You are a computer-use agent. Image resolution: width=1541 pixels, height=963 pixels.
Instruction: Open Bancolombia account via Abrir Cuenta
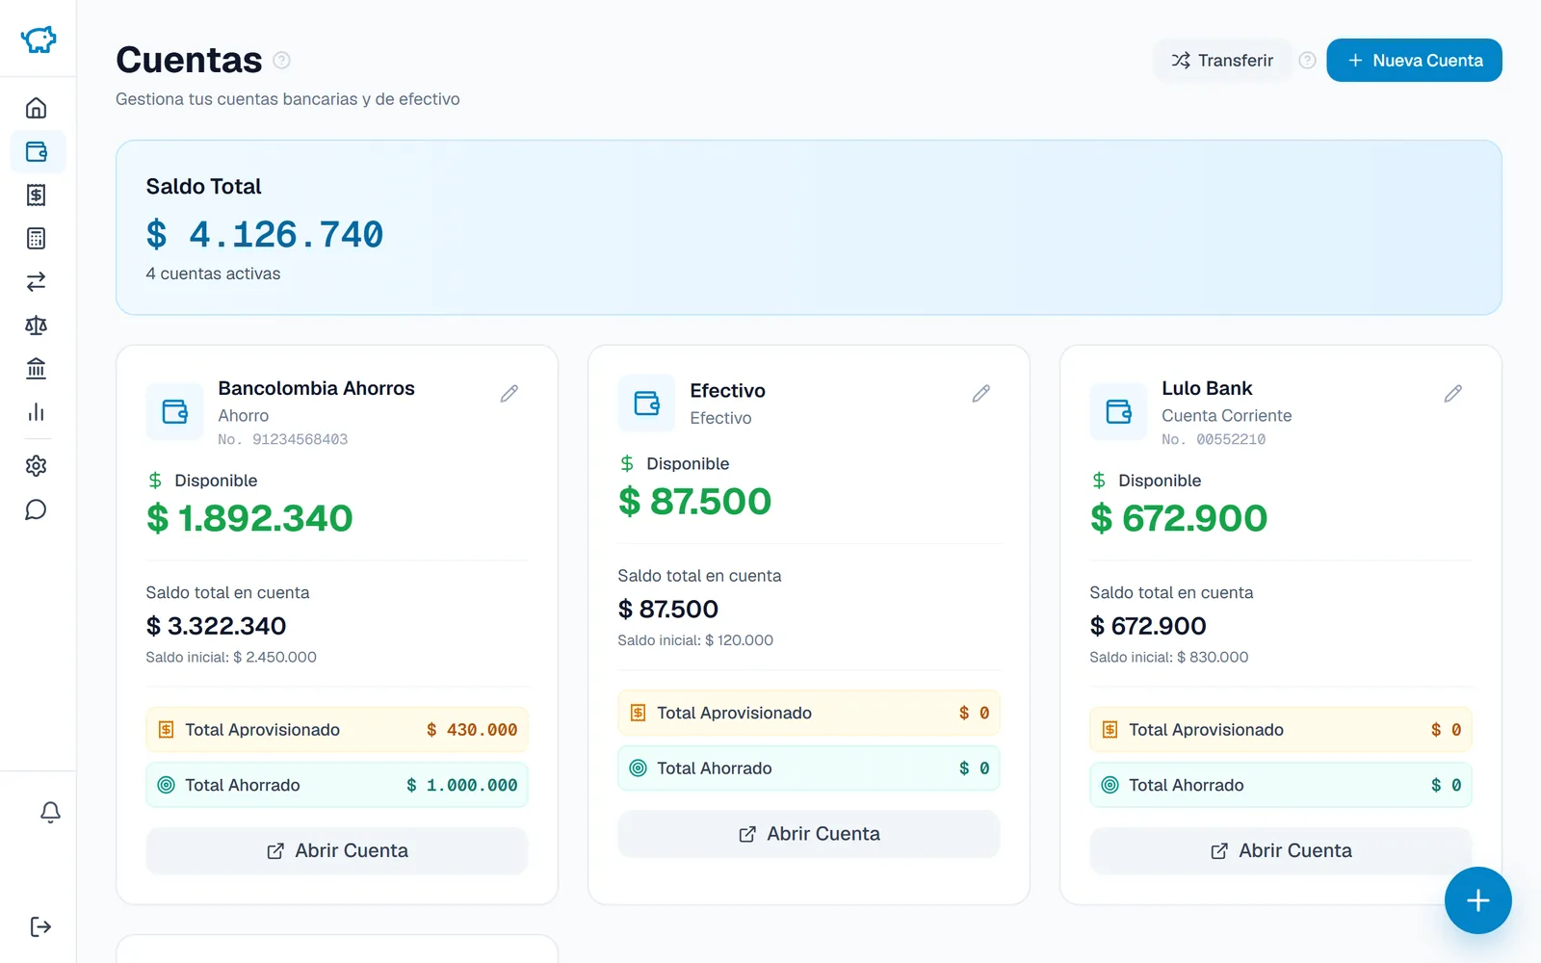coord(337,851)
